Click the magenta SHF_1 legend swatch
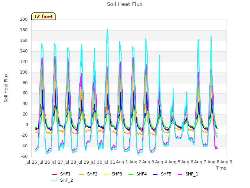250x188 pixels. [x=180, y=175]
